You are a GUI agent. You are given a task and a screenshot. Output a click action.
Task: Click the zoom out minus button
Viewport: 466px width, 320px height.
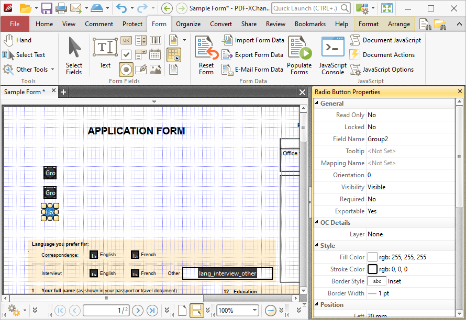click(271, 311)
